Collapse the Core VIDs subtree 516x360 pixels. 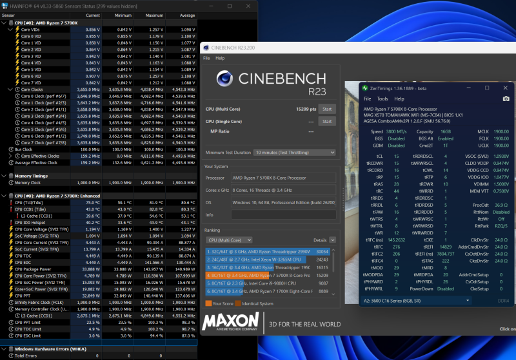10,30
